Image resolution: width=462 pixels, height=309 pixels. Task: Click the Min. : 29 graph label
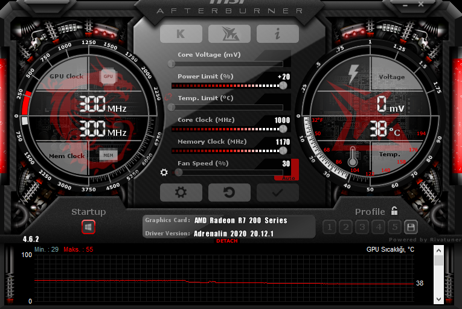[x=47, y=249]
